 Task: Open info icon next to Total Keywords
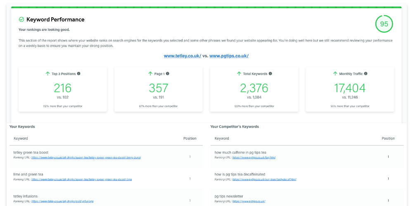click(x=270, y=74)
